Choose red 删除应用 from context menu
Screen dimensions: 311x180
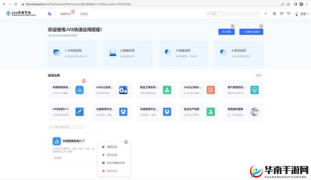(112, 171)
